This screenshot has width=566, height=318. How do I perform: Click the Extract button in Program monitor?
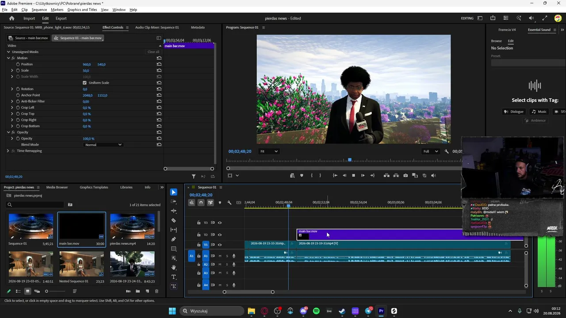pos(396,175)
